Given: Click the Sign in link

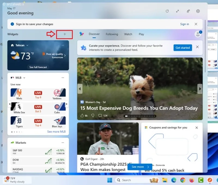Looking at the screenshot, I should (184, 24).
